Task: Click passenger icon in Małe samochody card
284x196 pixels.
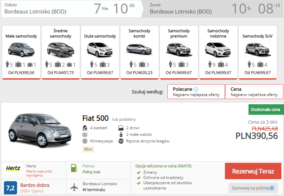Action: 8,64
